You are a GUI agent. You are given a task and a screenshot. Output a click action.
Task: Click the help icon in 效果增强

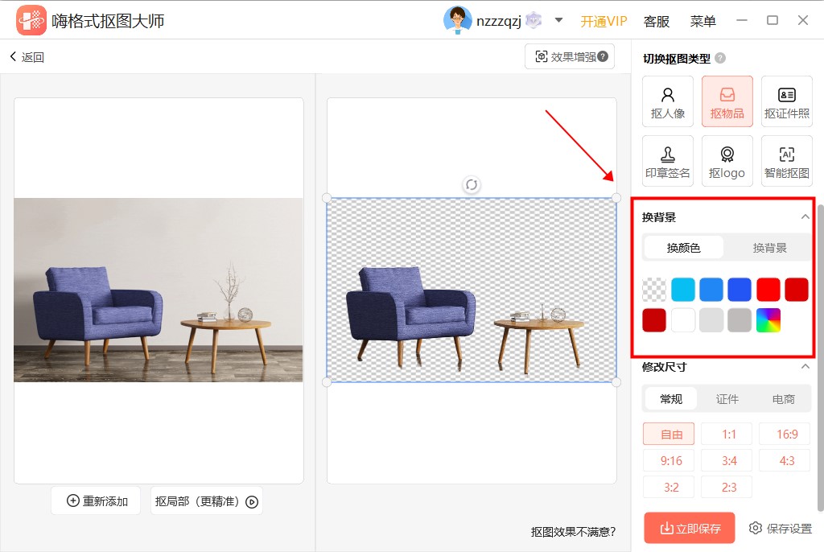[x=603, y=56]
